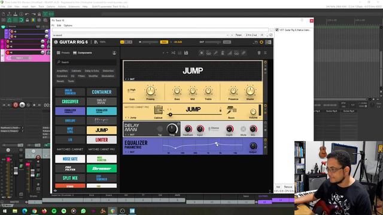Click the Jump amp Master knob
This screenshot has width=383, height=215.
point(250,91)
